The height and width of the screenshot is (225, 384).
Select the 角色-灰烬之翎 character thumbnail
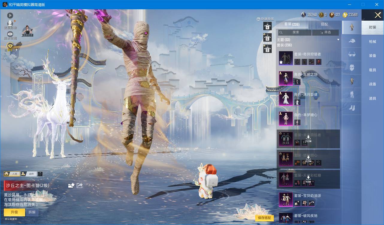pos(286,78)
